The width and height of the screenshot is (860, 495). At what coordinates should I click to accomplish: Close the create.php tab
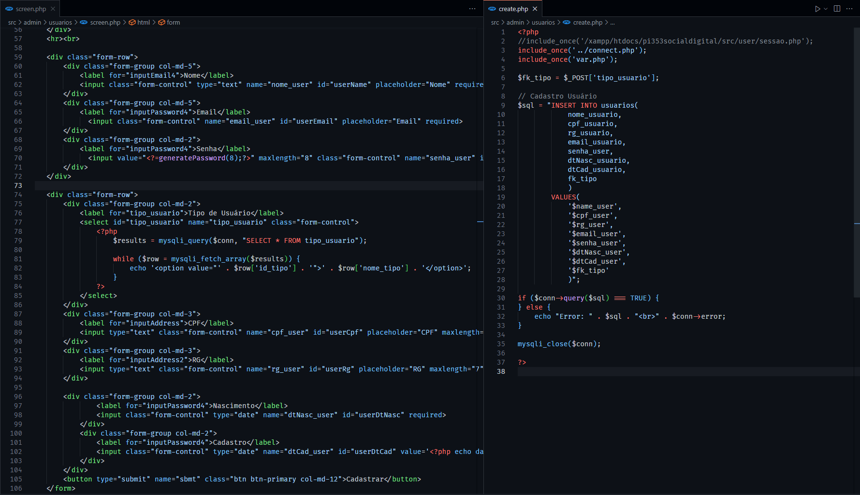click(535, 9)
